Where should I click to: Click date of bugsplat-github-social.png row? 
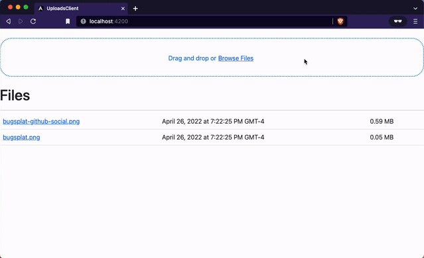click(x=213, y=121)
